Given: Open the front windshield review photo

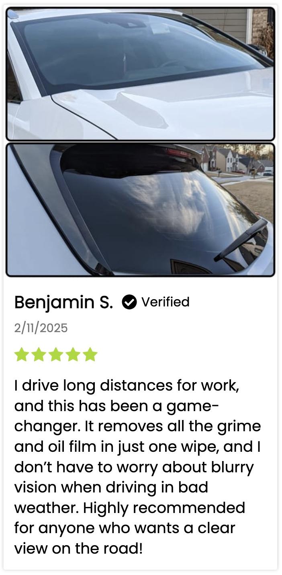Looking at the screenshot, I should [x=141, y=74].
